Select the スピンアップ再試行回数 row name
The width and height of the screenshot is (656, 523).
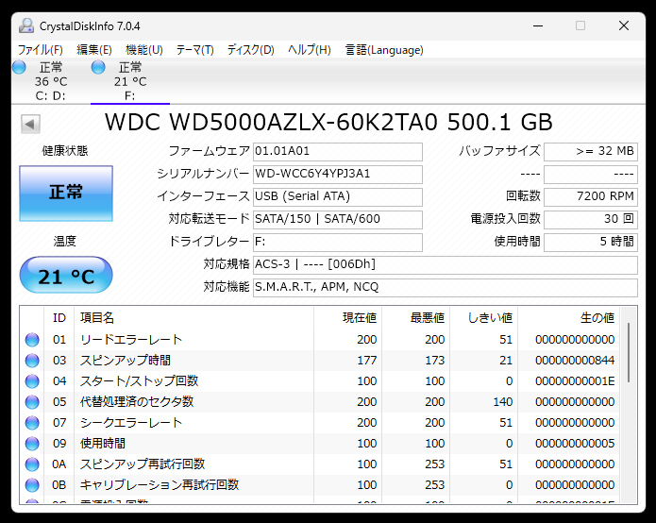(x=143, y=464)
